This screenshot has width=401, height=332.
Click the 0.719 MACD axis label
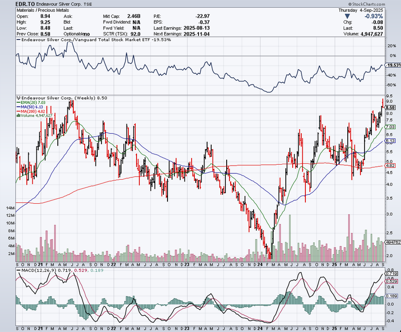392,273
